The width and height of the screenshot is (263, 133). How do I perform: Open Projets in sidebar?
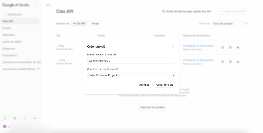click(7, 28)
